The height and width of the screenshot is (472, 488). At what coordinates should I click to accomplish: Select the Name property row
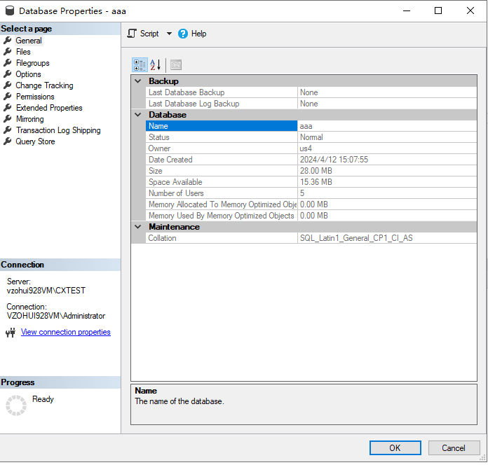(x=311, y=126)
